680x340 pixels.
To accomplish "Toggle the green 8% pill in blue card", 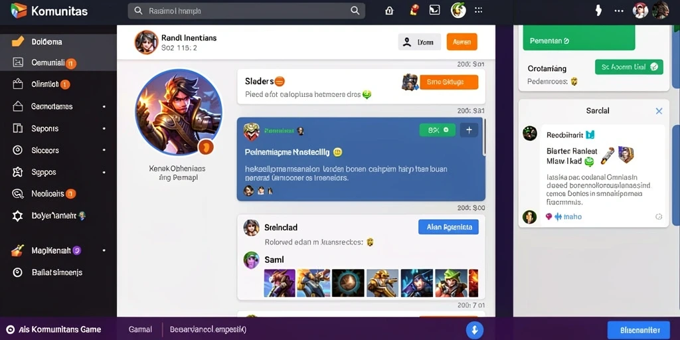I will (x=438, y=129).
